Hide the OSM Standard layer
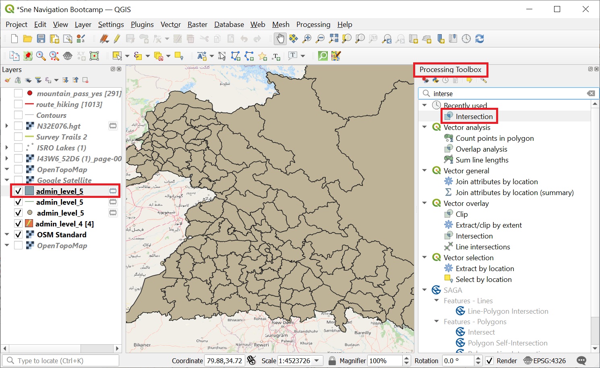 18,234
